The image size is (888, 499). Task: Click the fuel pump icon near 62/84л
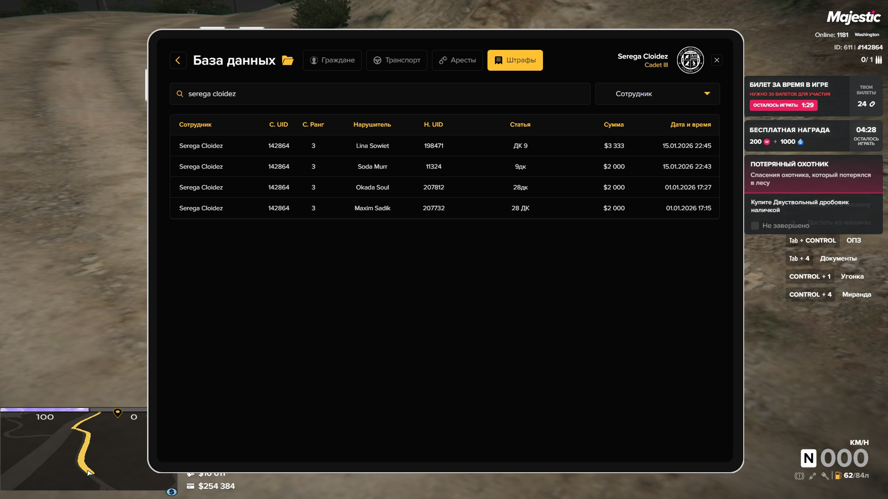coord(838,475)
